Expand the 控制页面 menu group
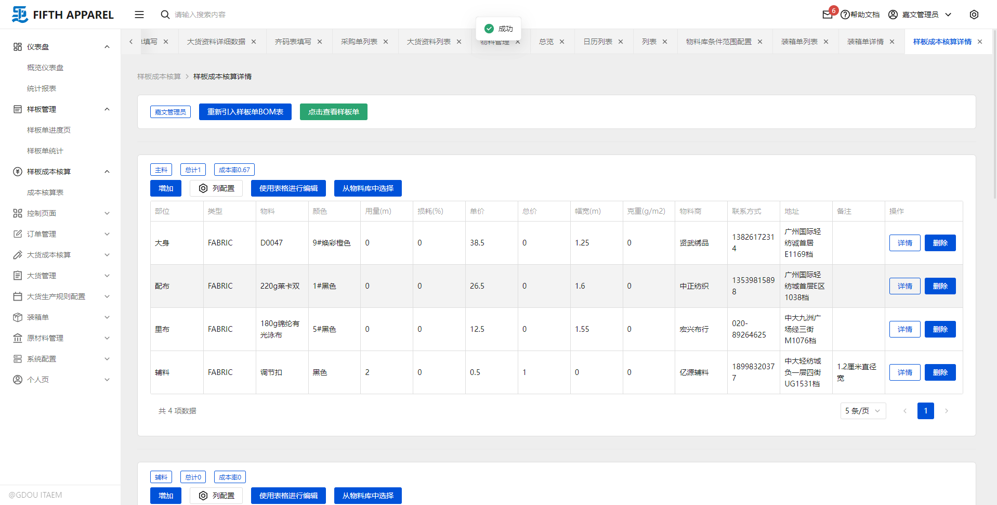Viewport: 997px width, 505px height. coord(107,213)
